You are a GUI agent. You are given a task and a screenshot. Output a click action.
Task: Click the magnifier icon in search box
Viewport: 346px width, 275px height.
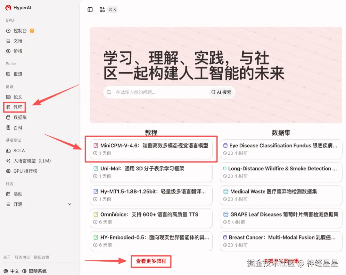tap(109, 92)
